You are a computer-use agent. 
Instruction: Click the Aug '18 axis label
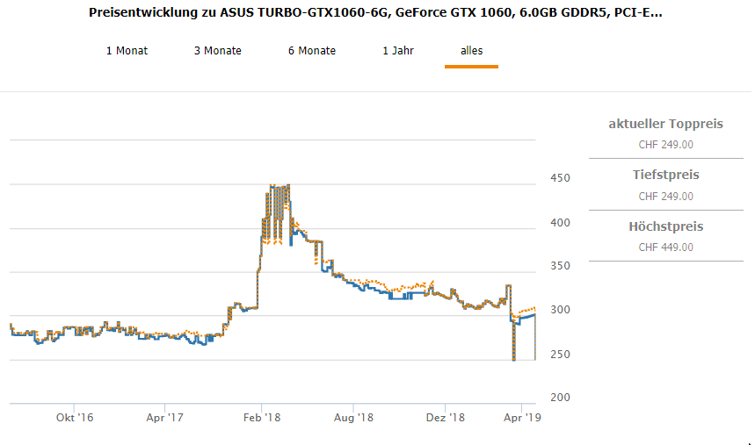[353, 419]
